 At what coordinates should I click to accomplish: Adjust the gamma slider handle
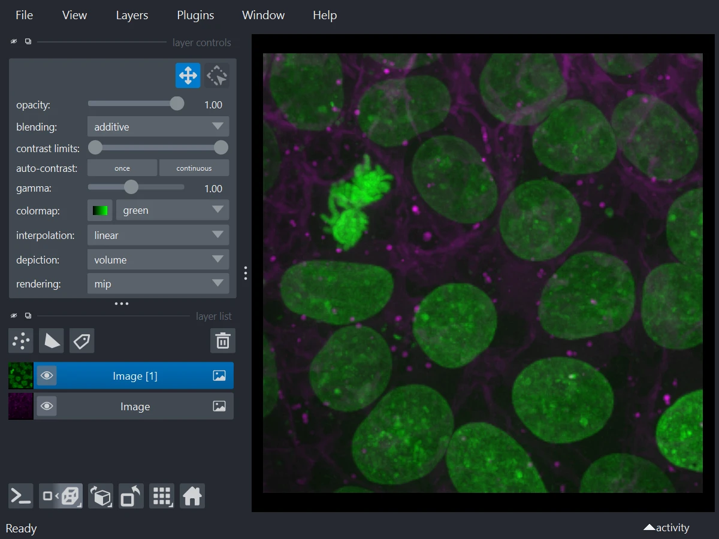tap(131, 187)
